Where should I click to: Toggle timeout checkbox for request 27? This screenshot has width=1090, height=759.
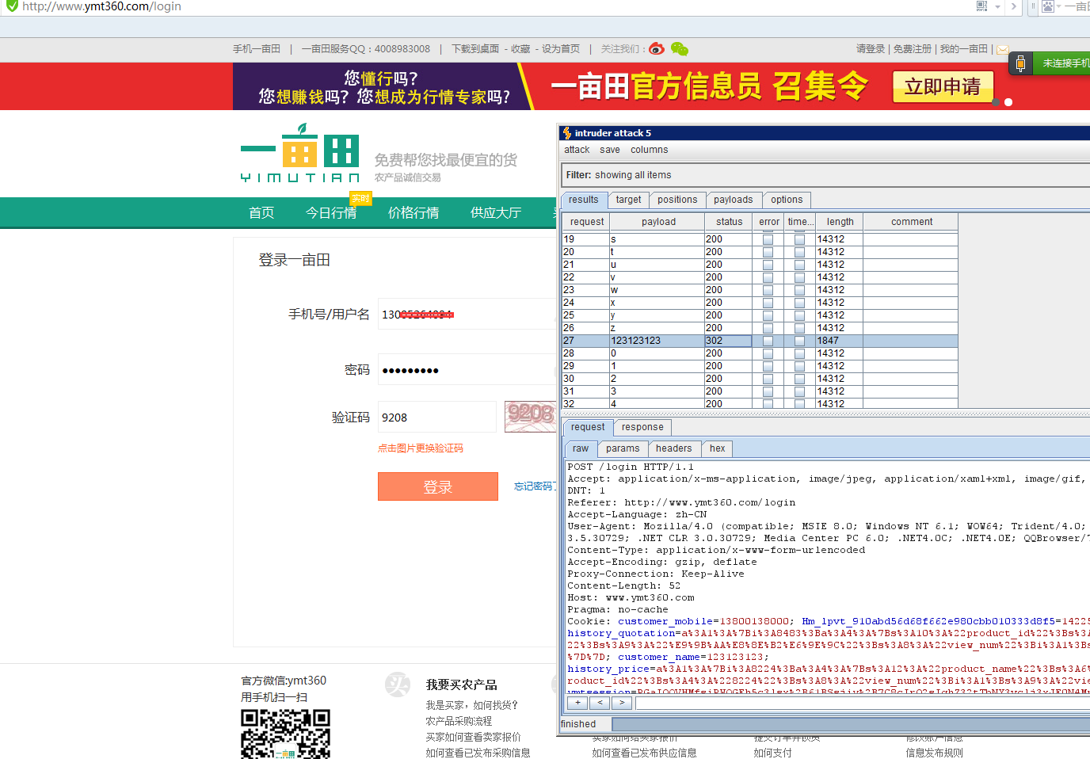coord(799,341)
